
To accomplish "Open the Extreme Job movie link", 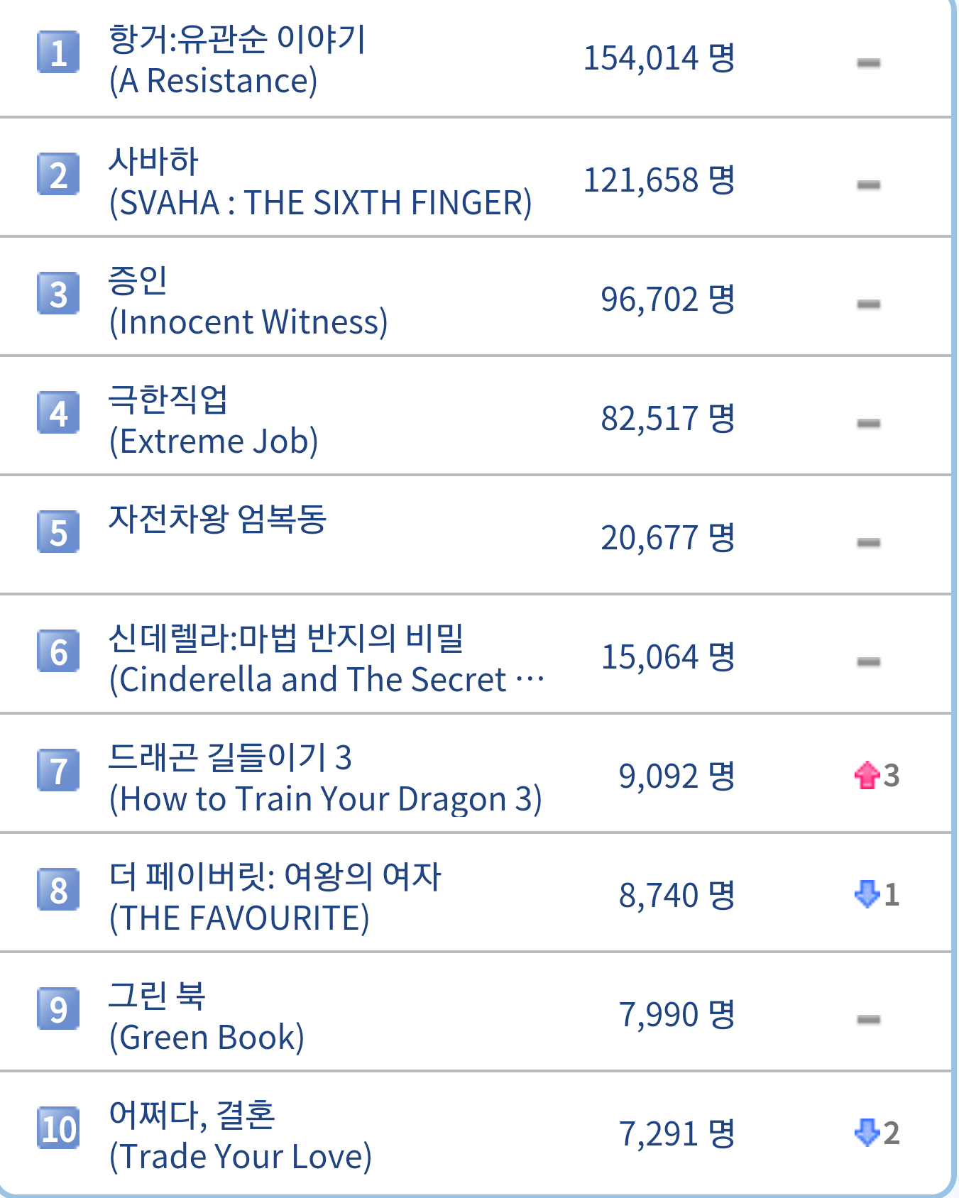I will [213, 420].
